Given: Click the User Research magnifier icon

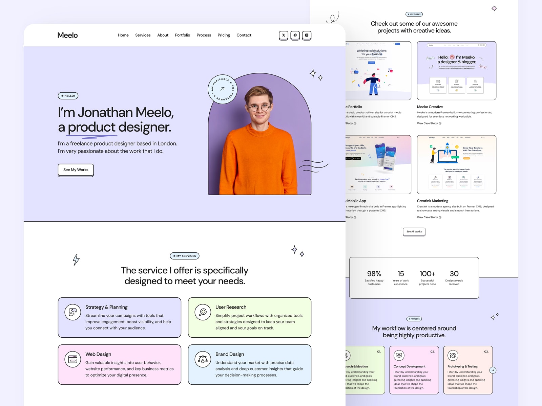Looking at the screenshot, I should [203, 312].
